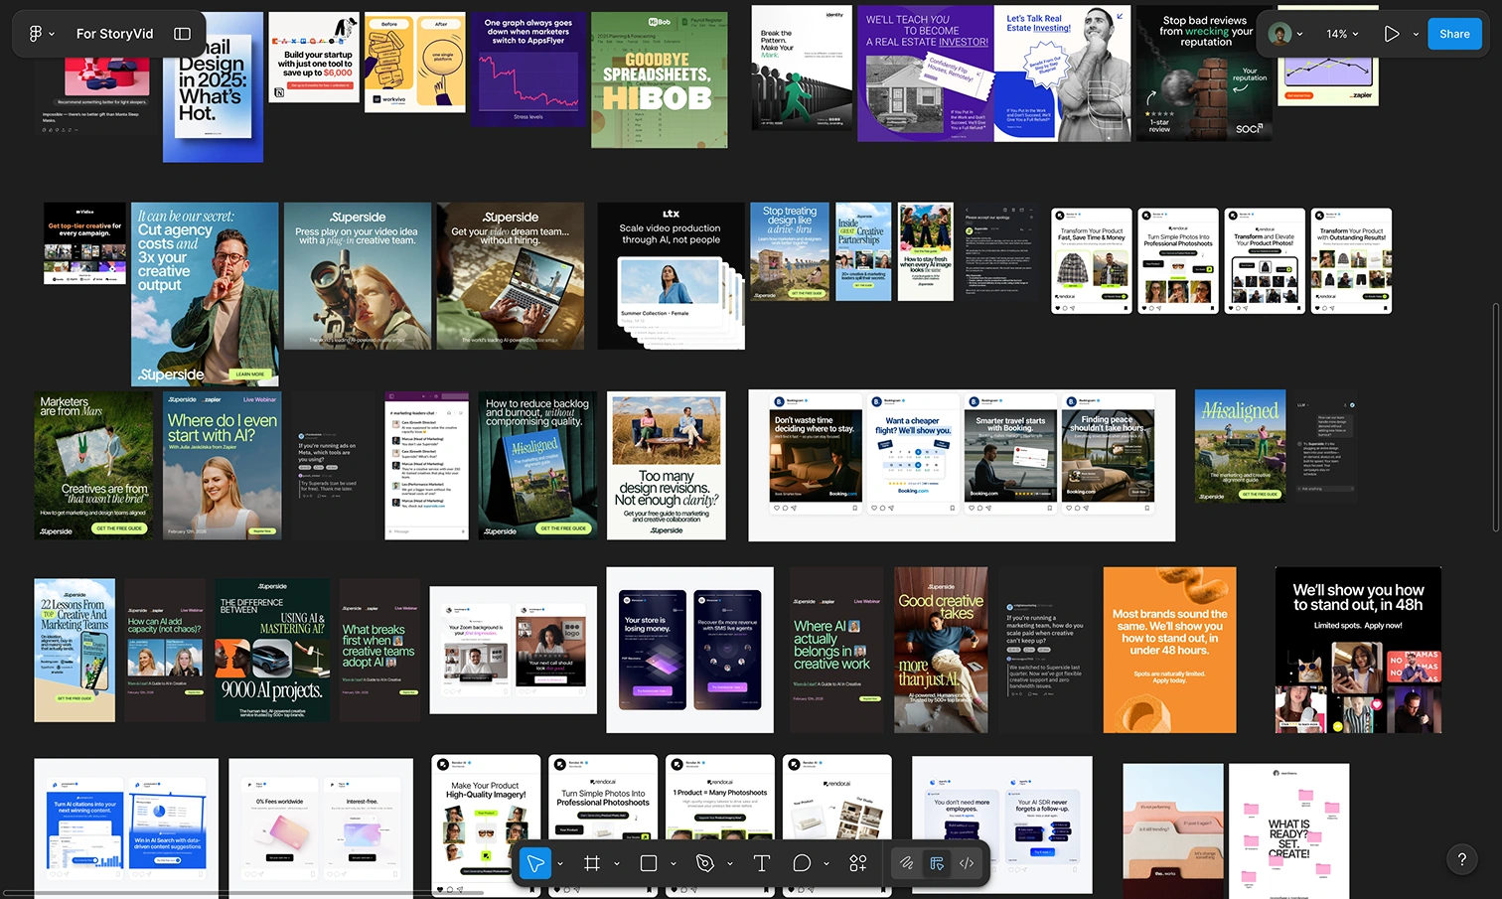This screenshot has height=899, width=1502.
Task: Click the For StoryVid file name
Action: tap(114, 33)
